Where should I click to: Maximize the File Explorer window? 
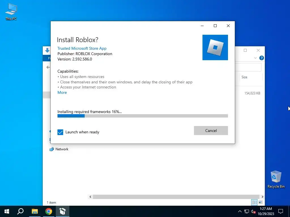pos(245,50)
